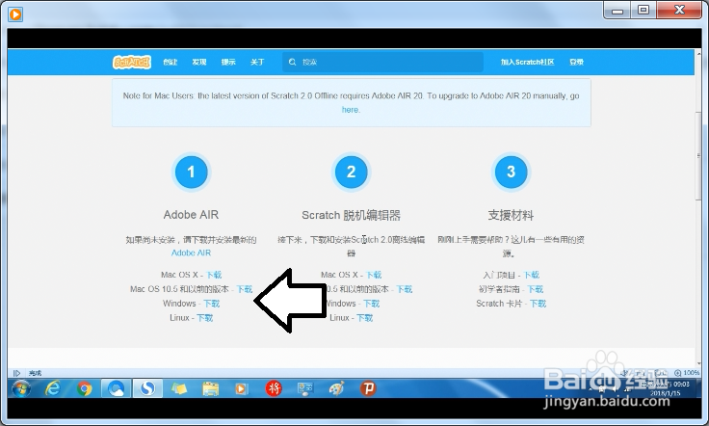Open the Paint palette icon on the taskbar
The height and width of the screenshot is (426, 709).
point(336,388)
